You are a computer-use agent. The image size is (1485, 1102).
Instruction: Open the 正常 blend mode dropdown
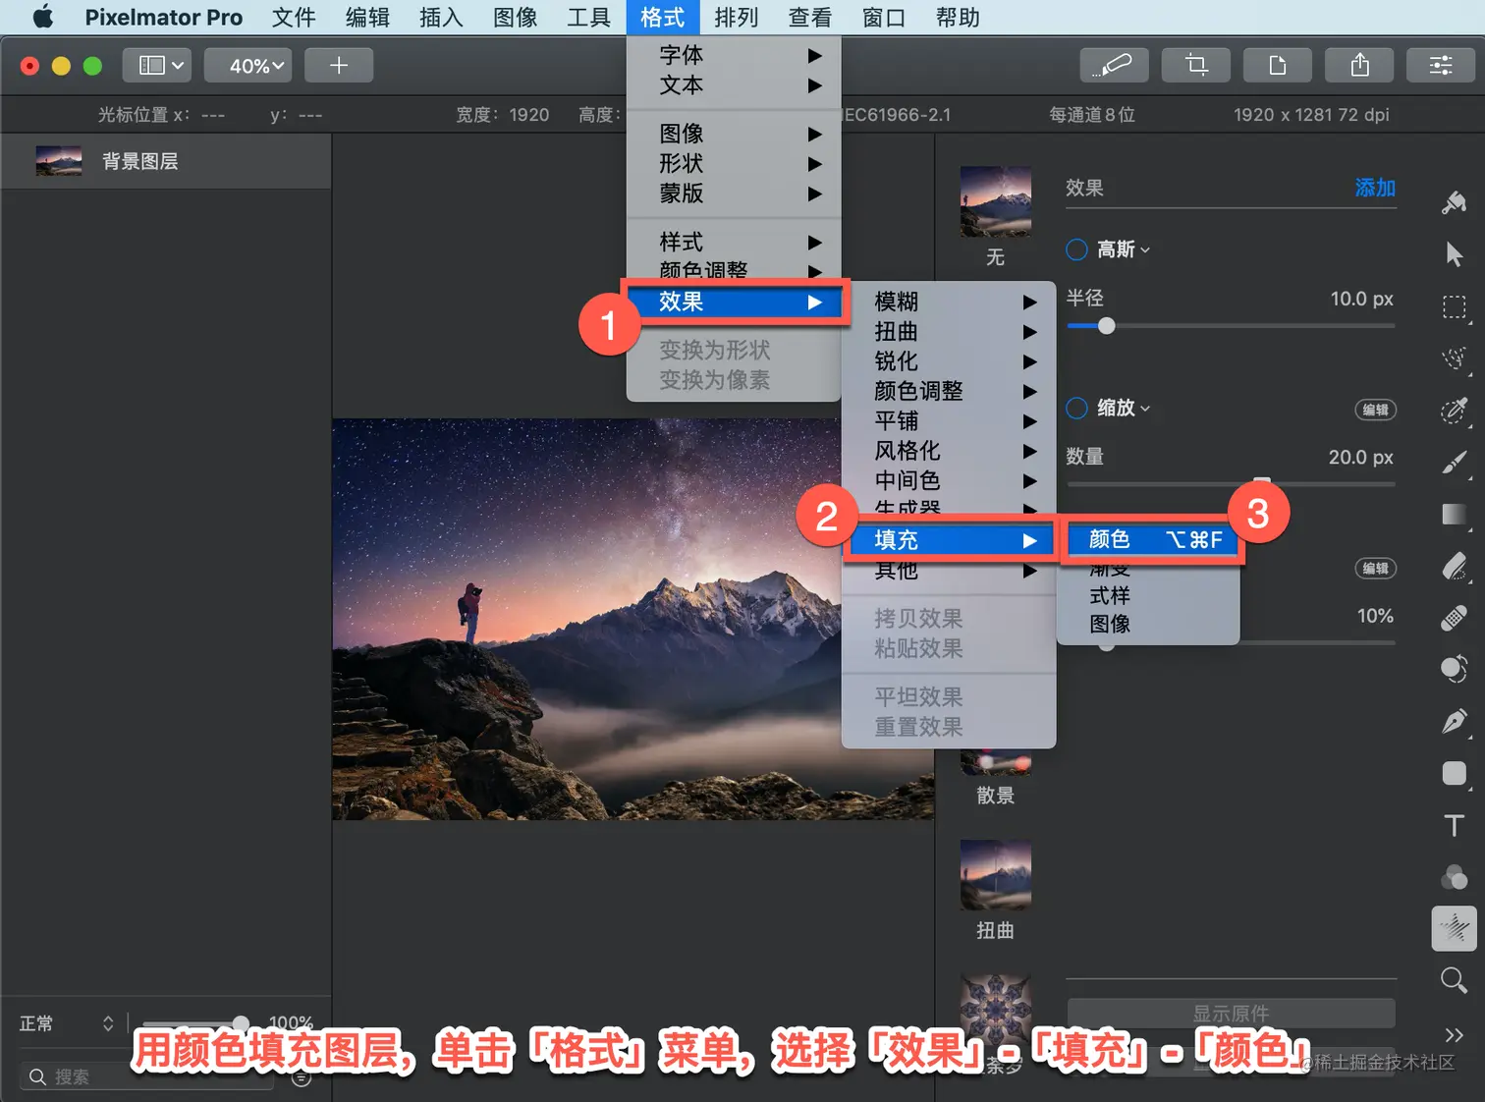(x=67, y=1023)
